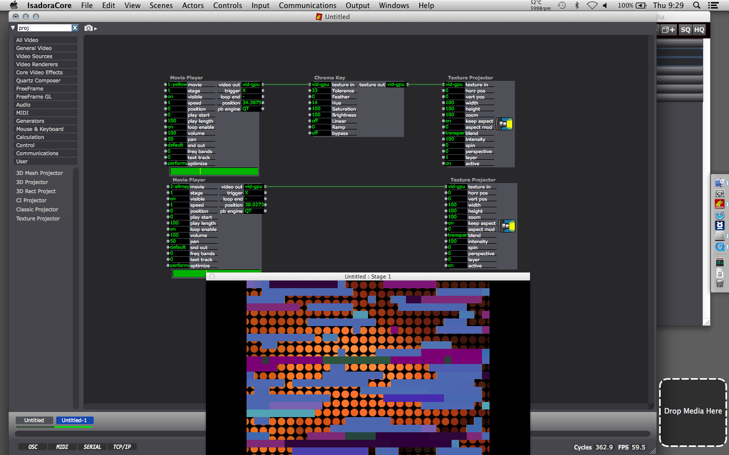Viewport: 729px width, 455px height.
Task: Click the cube plus icon
Action: [668, 30]
